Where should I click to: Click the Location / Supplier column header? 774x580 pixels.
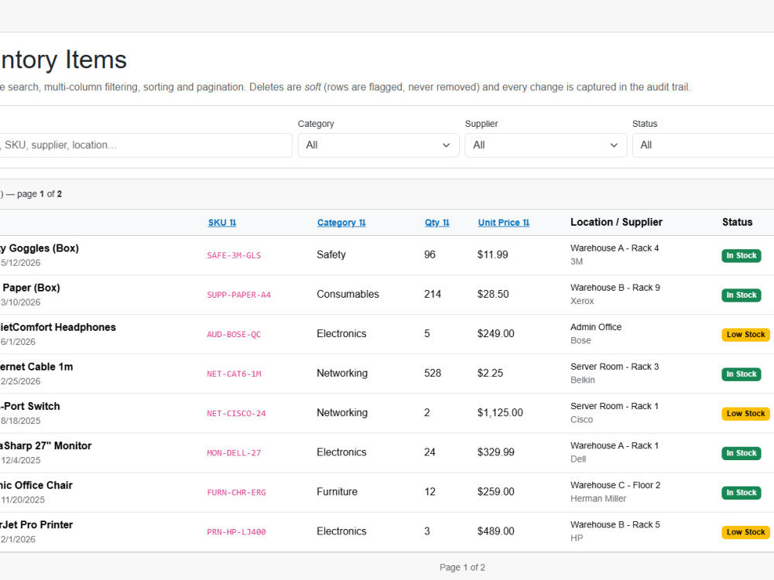pyautogui.click(x=616, y=222)
